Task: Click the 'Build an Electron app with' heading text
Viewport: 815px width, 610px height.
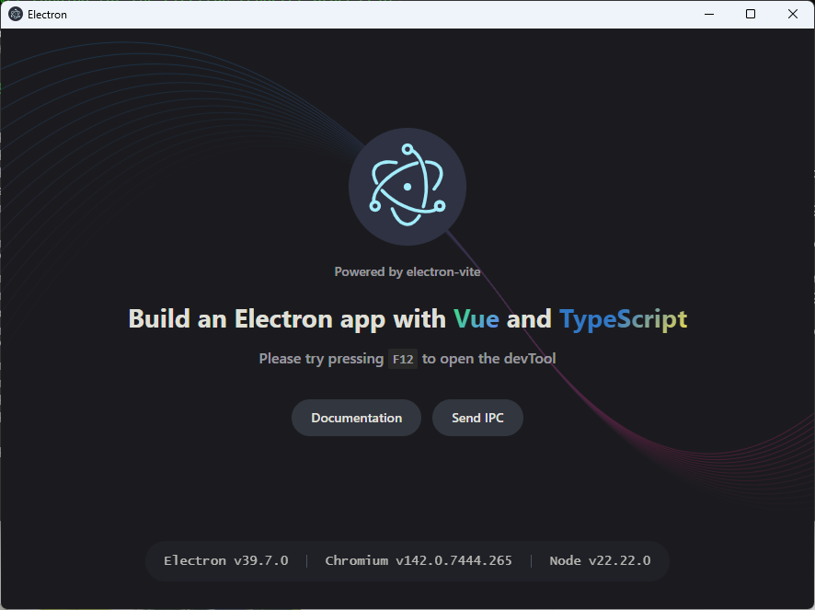Action: (x=287, y=319)
